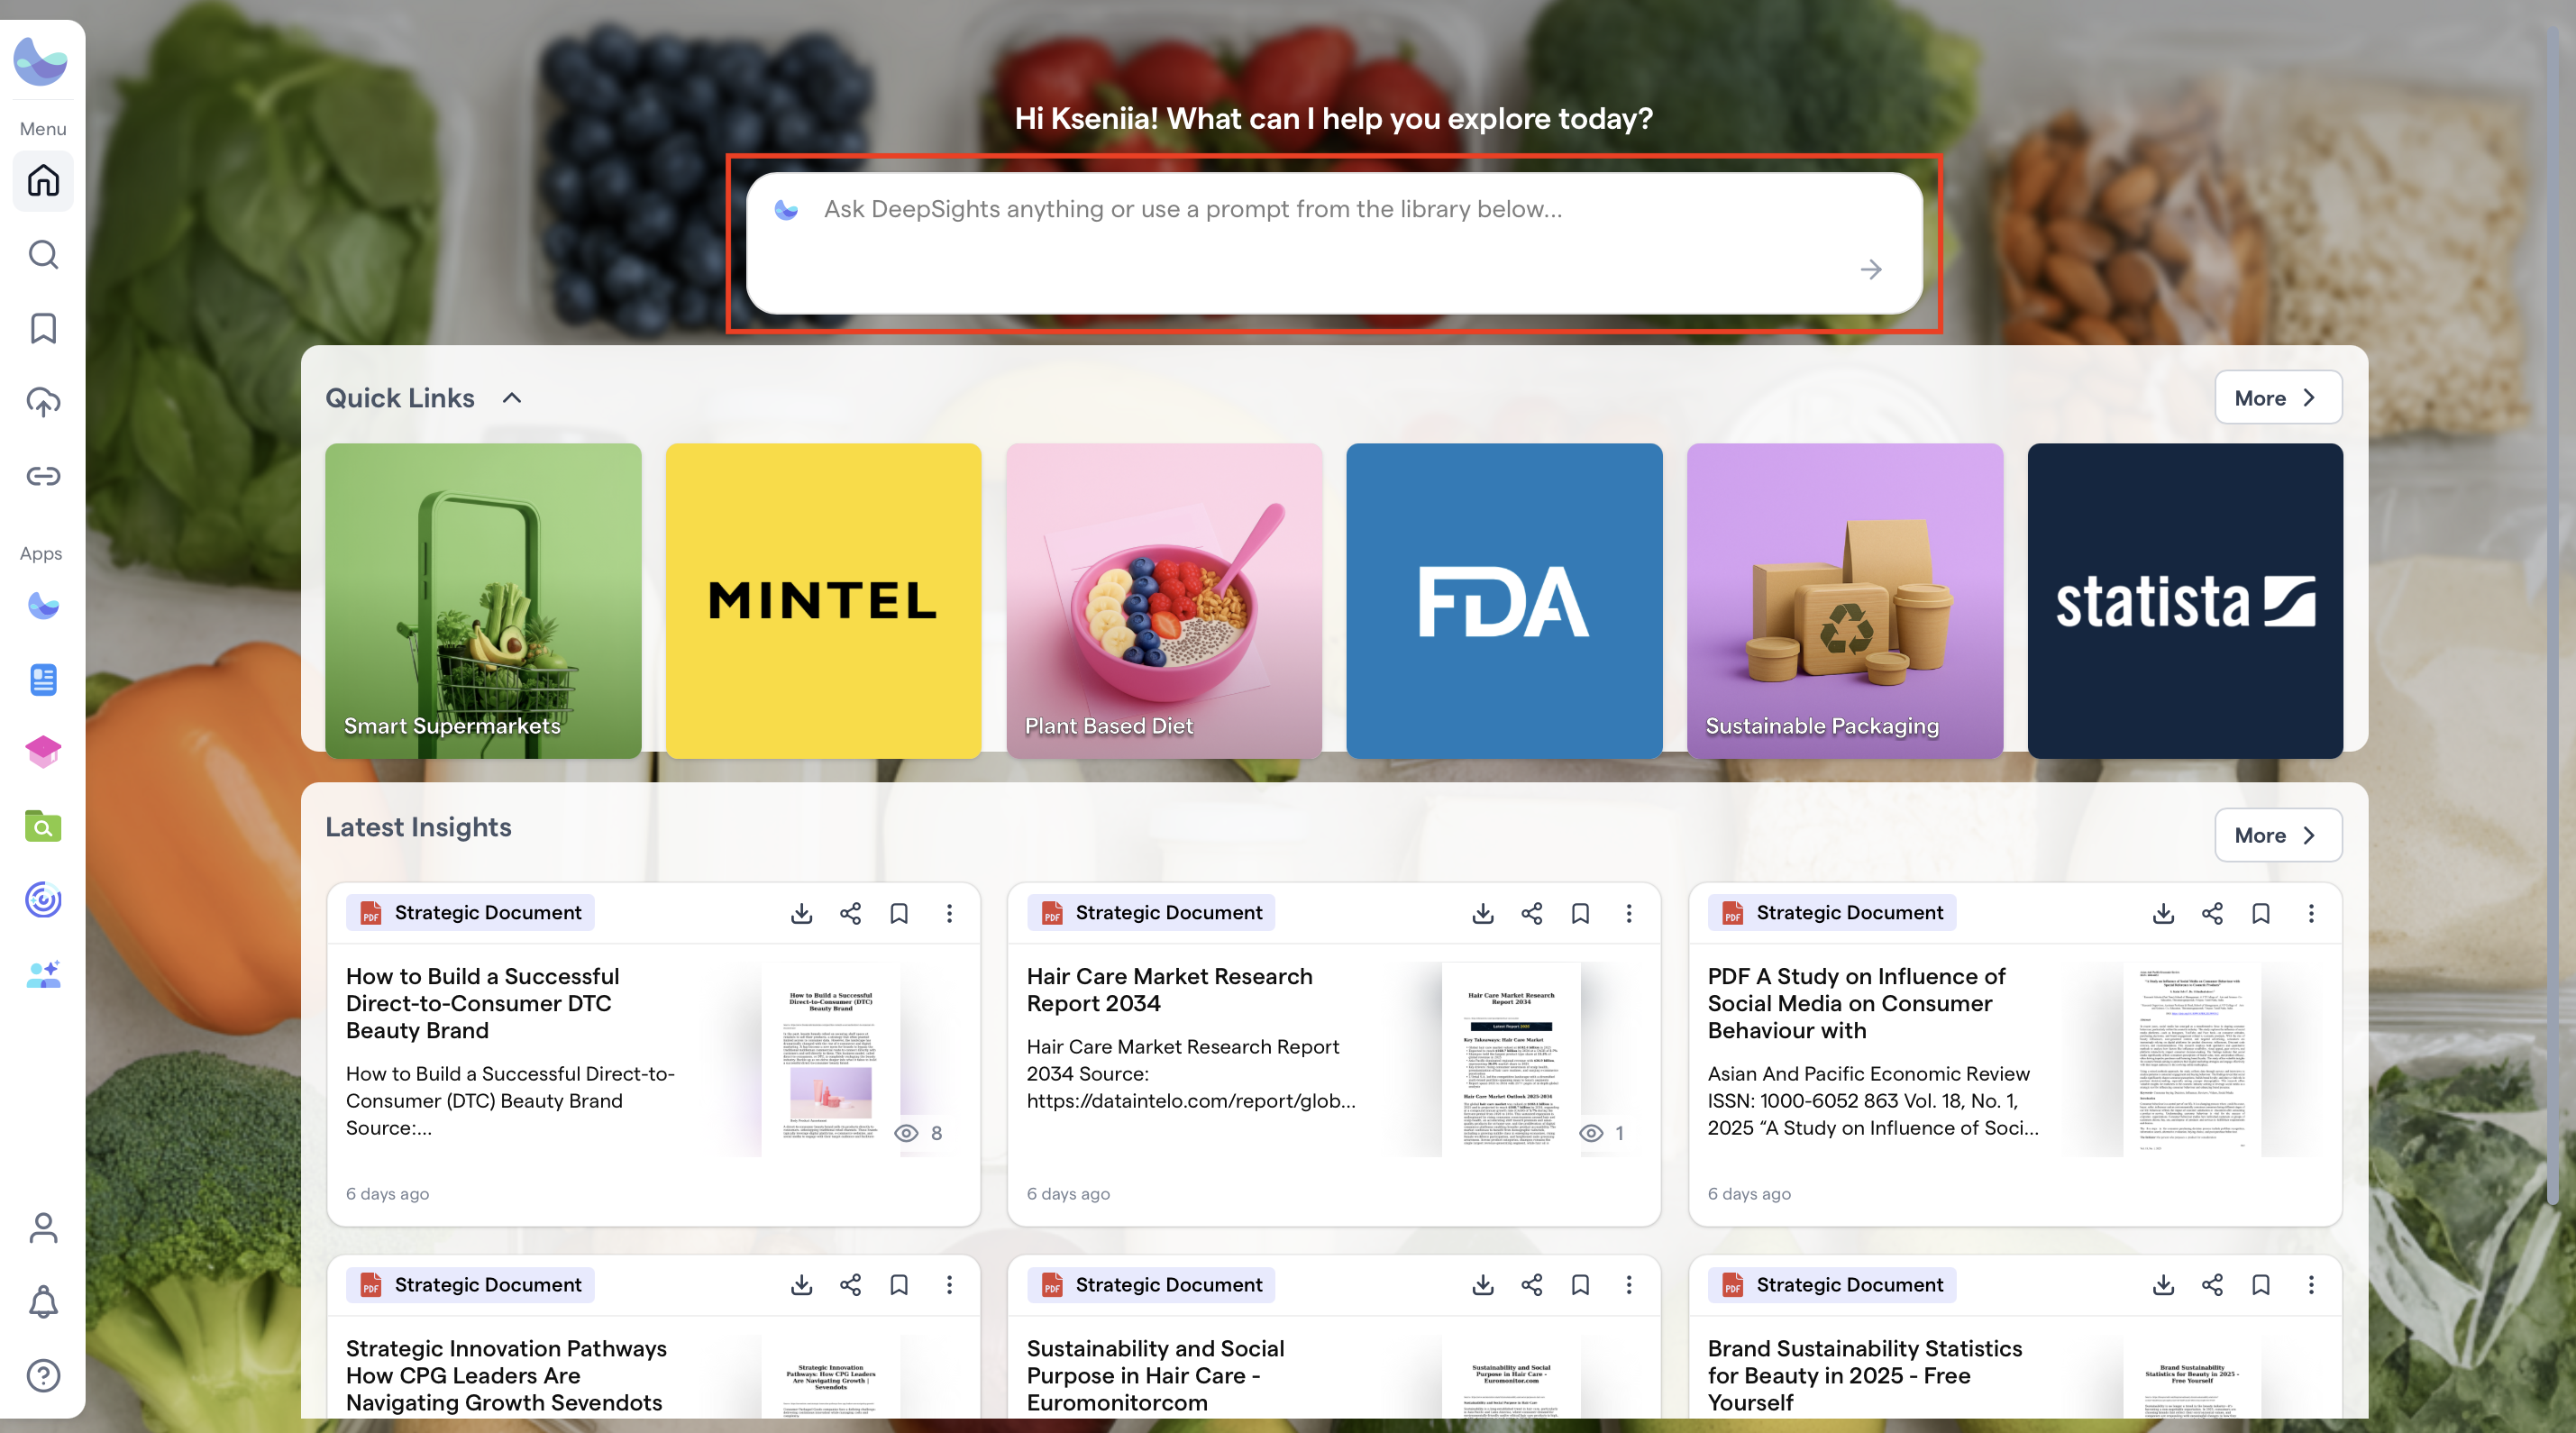Viewport: 2576px width, 1433px height.
Task: Share the Strategic Innovation Pathways document
Action: pos(850,1285)
